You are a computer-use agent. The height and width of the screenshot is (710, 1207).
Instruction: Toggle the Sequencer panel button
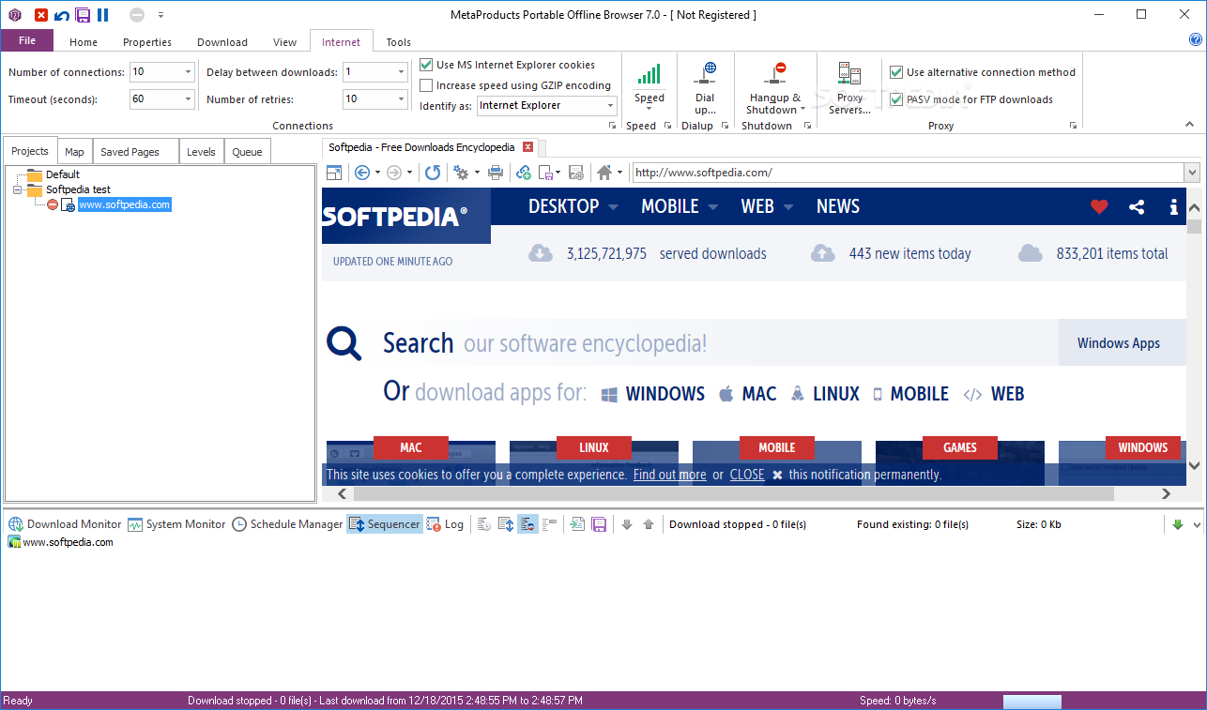pyautogui.click(x=385, y=524)
